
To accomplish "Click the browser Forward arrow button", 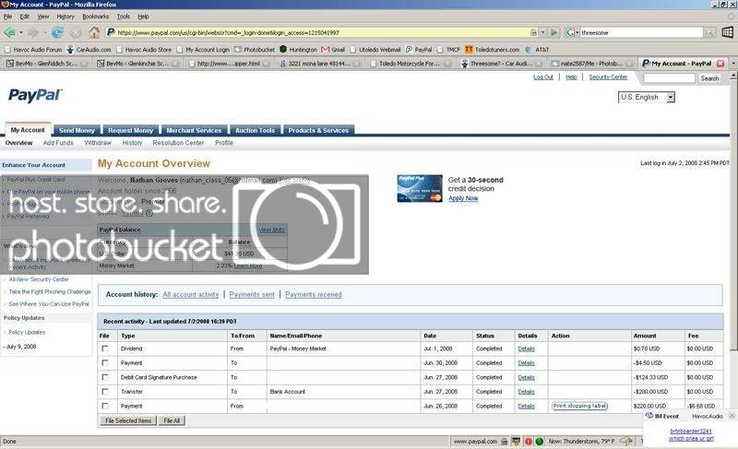I will pyautogui.click(x=32, y=32).
